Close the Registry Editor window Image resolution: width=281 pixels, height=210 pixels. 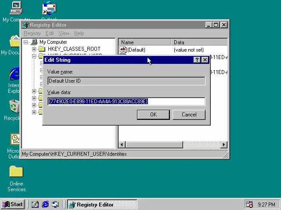(x=224, y=24)
